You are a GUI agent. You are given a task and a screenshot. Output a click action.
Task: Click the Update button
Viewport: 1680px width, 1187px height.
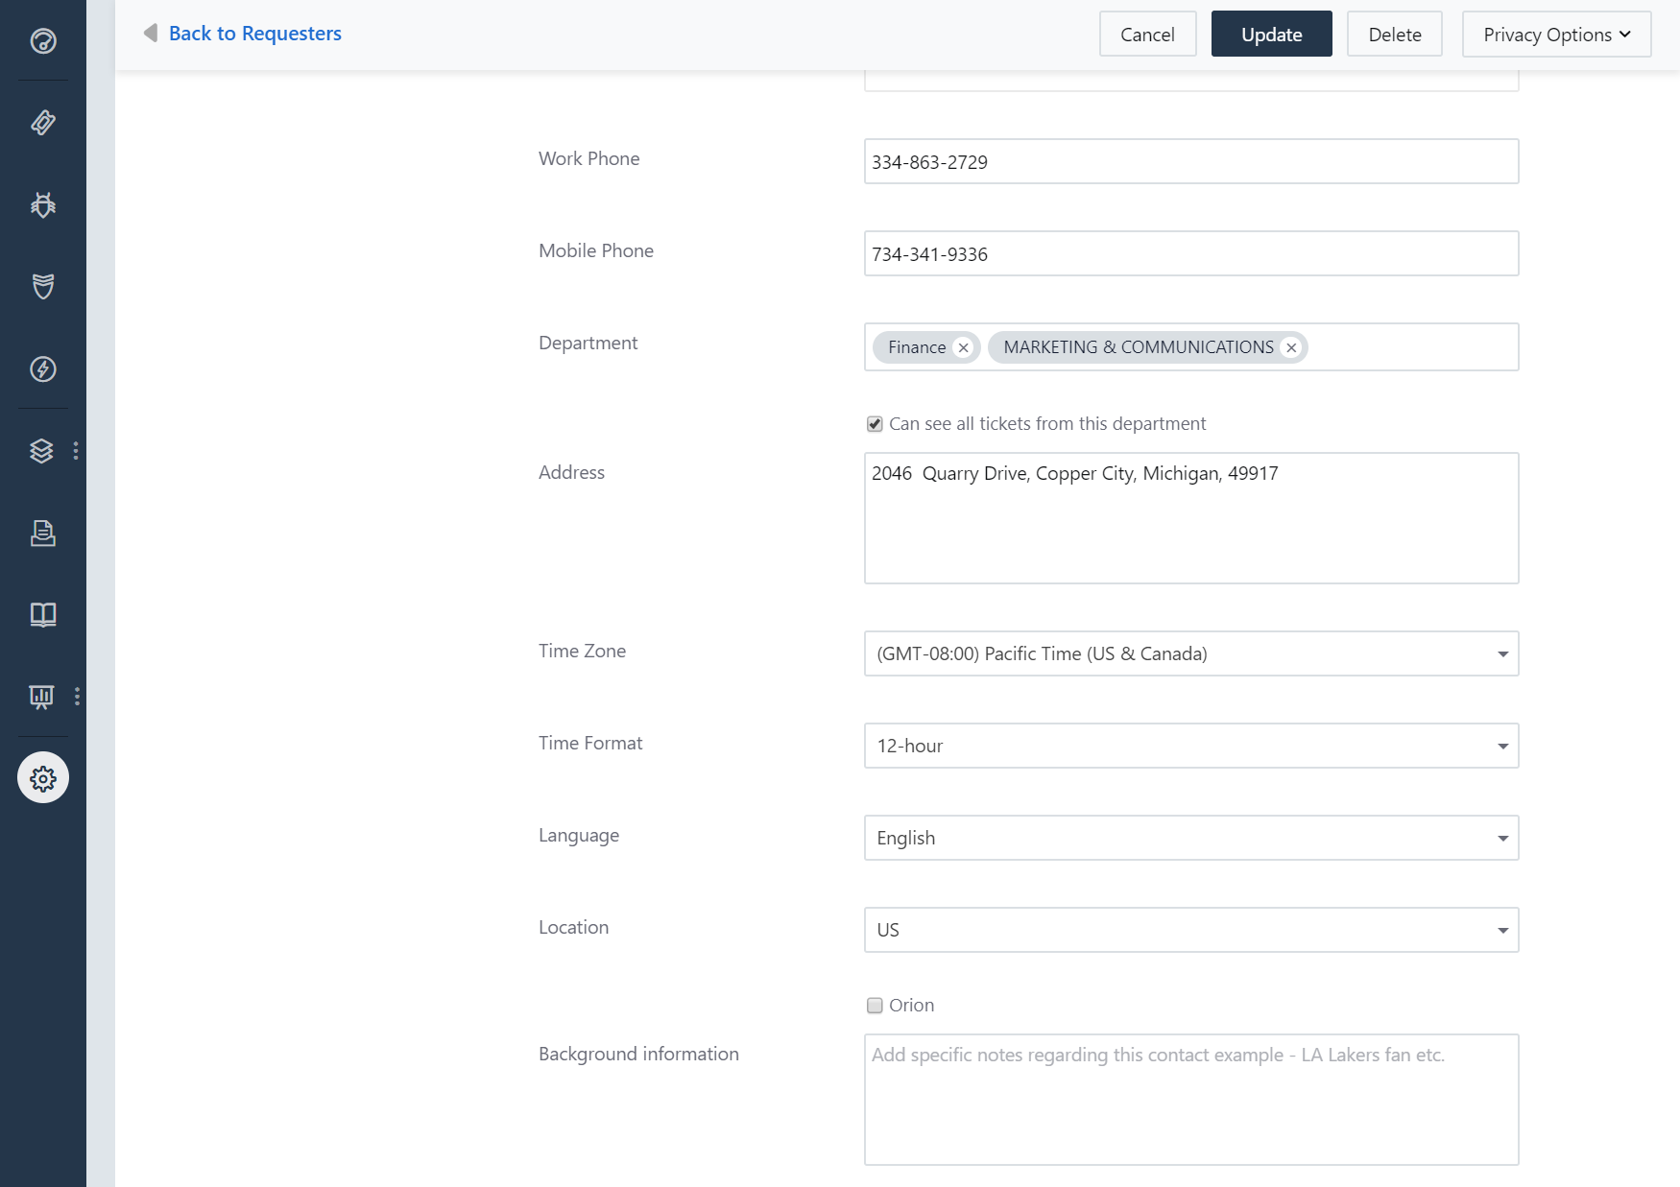coord(1271,34)
